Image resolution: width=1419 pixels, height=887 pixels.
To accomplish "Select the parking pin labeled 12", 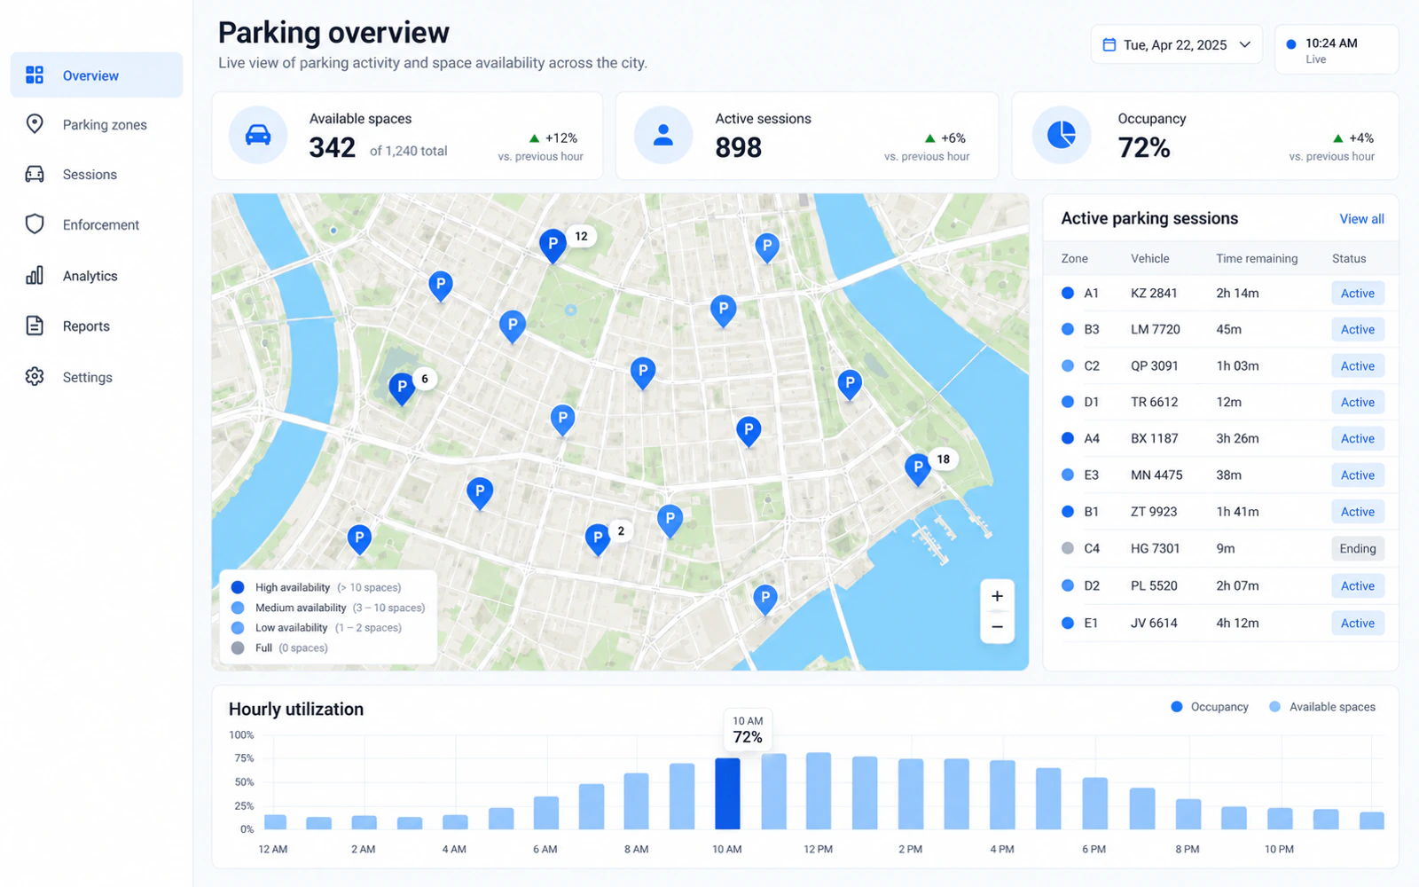I will pos(553,246).
